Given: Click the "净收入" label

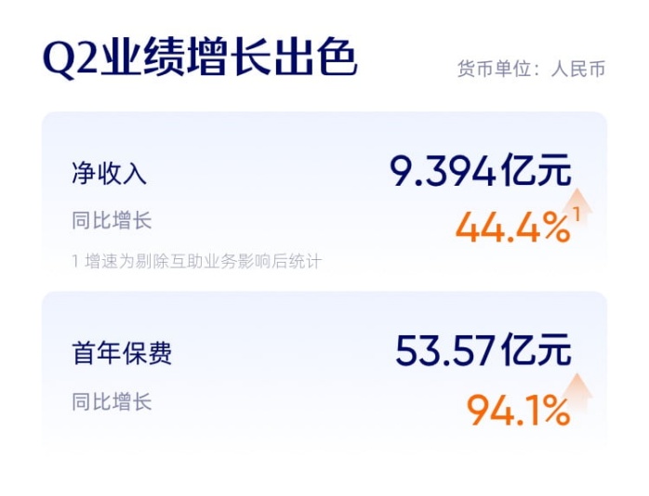Looking at the screenshot, I should (x=110, y=174).
